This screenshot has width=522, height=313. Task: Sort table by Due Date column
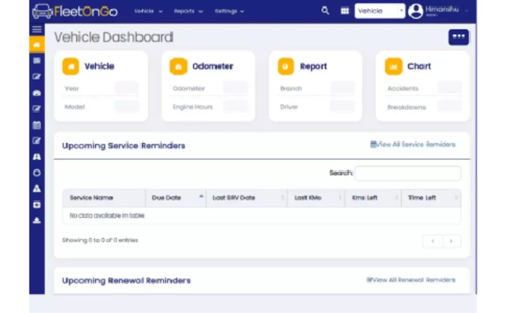click(177, 197)
